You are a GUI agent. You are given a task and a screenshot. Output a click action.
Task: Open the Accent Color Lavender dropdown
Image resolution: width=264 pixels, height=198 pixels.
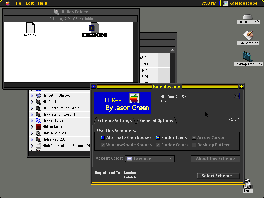click(150, 159)
